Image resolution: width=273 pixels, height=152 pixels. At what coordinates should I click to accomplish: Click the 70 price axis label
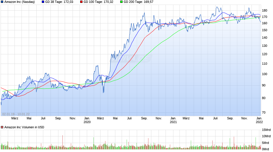tap(264, 112)
